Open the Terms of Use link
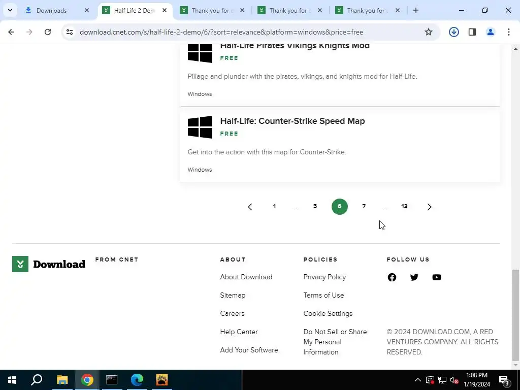 tap(323, 295)
